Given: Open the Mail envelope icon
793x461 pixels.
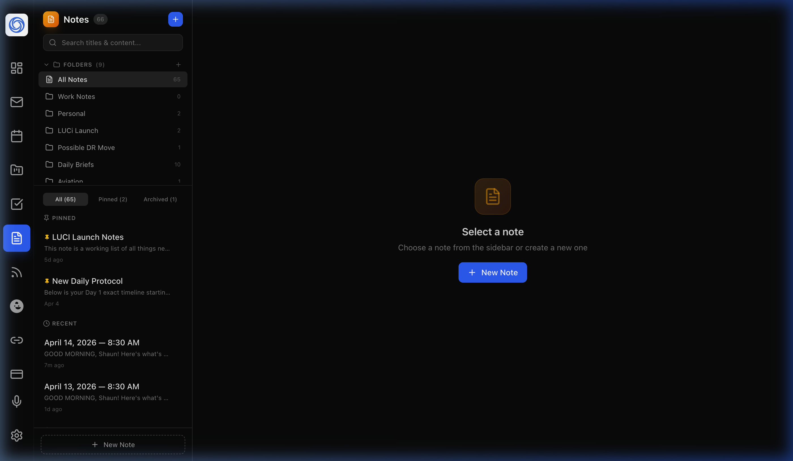Looking at the screenshot, I should pyautogui.click(x=16, y=102).
